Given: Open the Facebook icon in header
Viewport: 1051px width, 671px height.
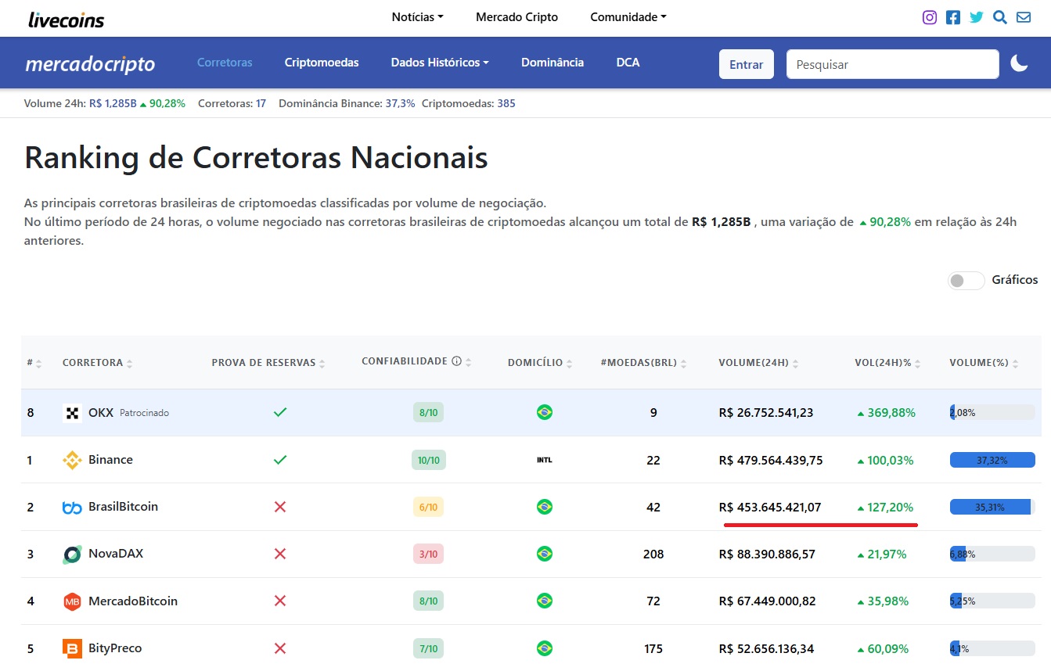Looking at the screenshot, I should (x=953, y=17).
